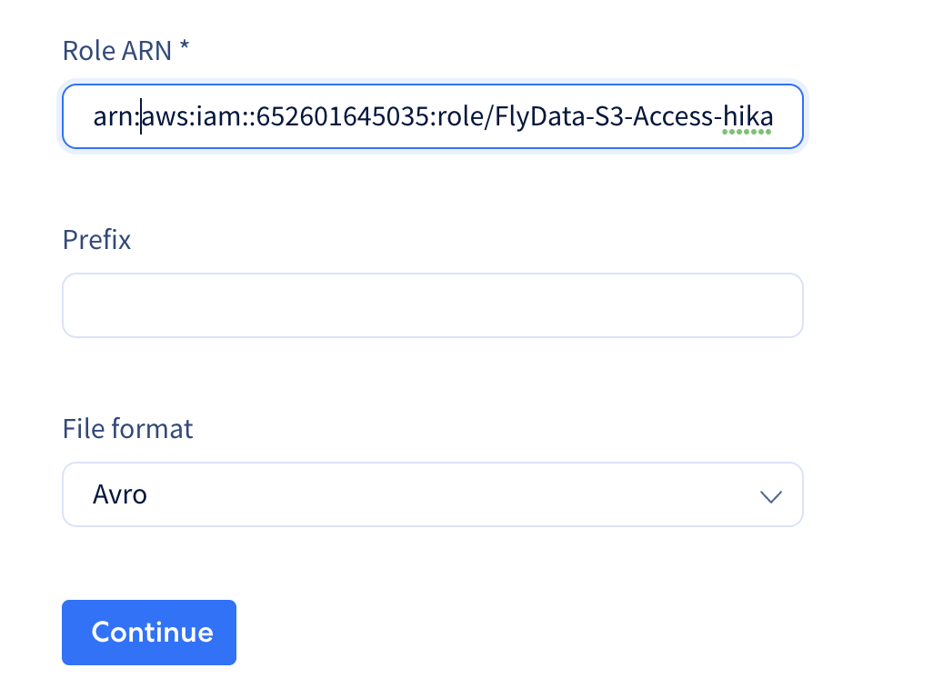Click inside the Role ARN input field
The height and width of the screenshot is (698, 933).
click(x=432, y=116)
